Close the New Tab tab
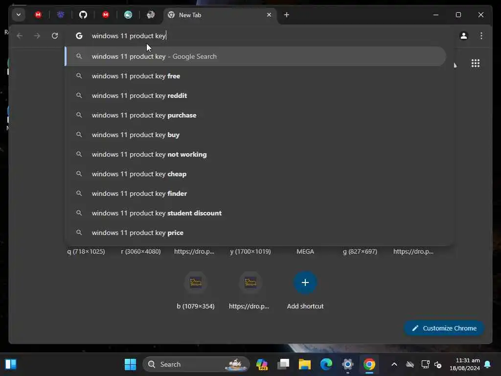 coord(269,15)
